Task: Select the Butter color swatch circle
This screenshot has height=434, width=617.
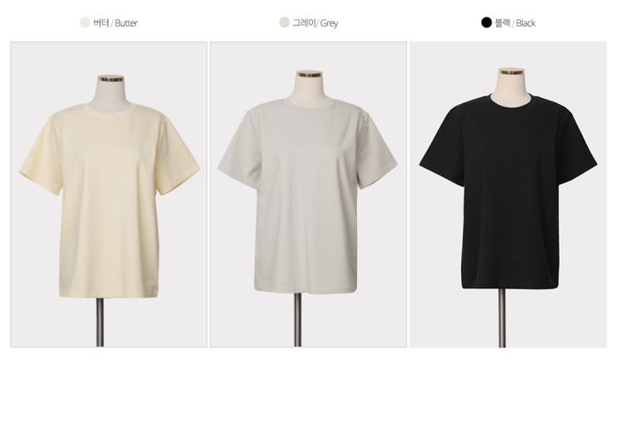Action: [x=85, y=22]
